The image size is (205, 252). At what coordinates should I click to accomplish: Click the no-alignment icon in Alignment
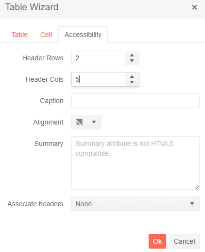pyautogui.click(x=80, y=122)
